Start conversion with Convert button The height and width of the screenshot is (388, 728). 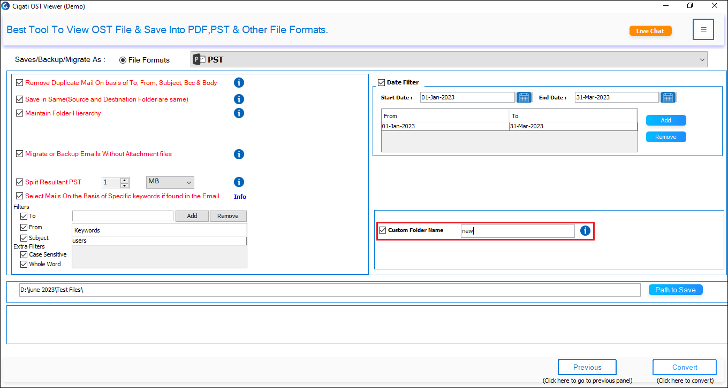coord(685,367)
